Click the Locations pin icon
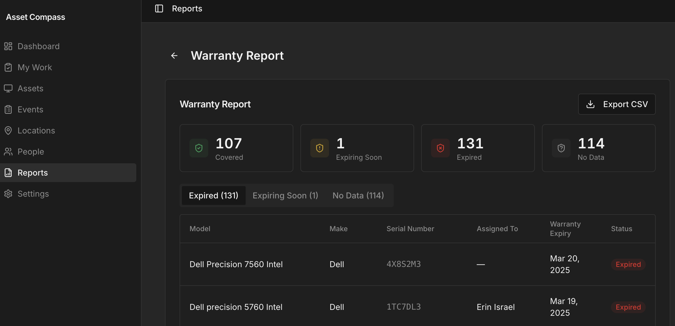The height and width of the screenshot is (326, 675). (8, 131)
